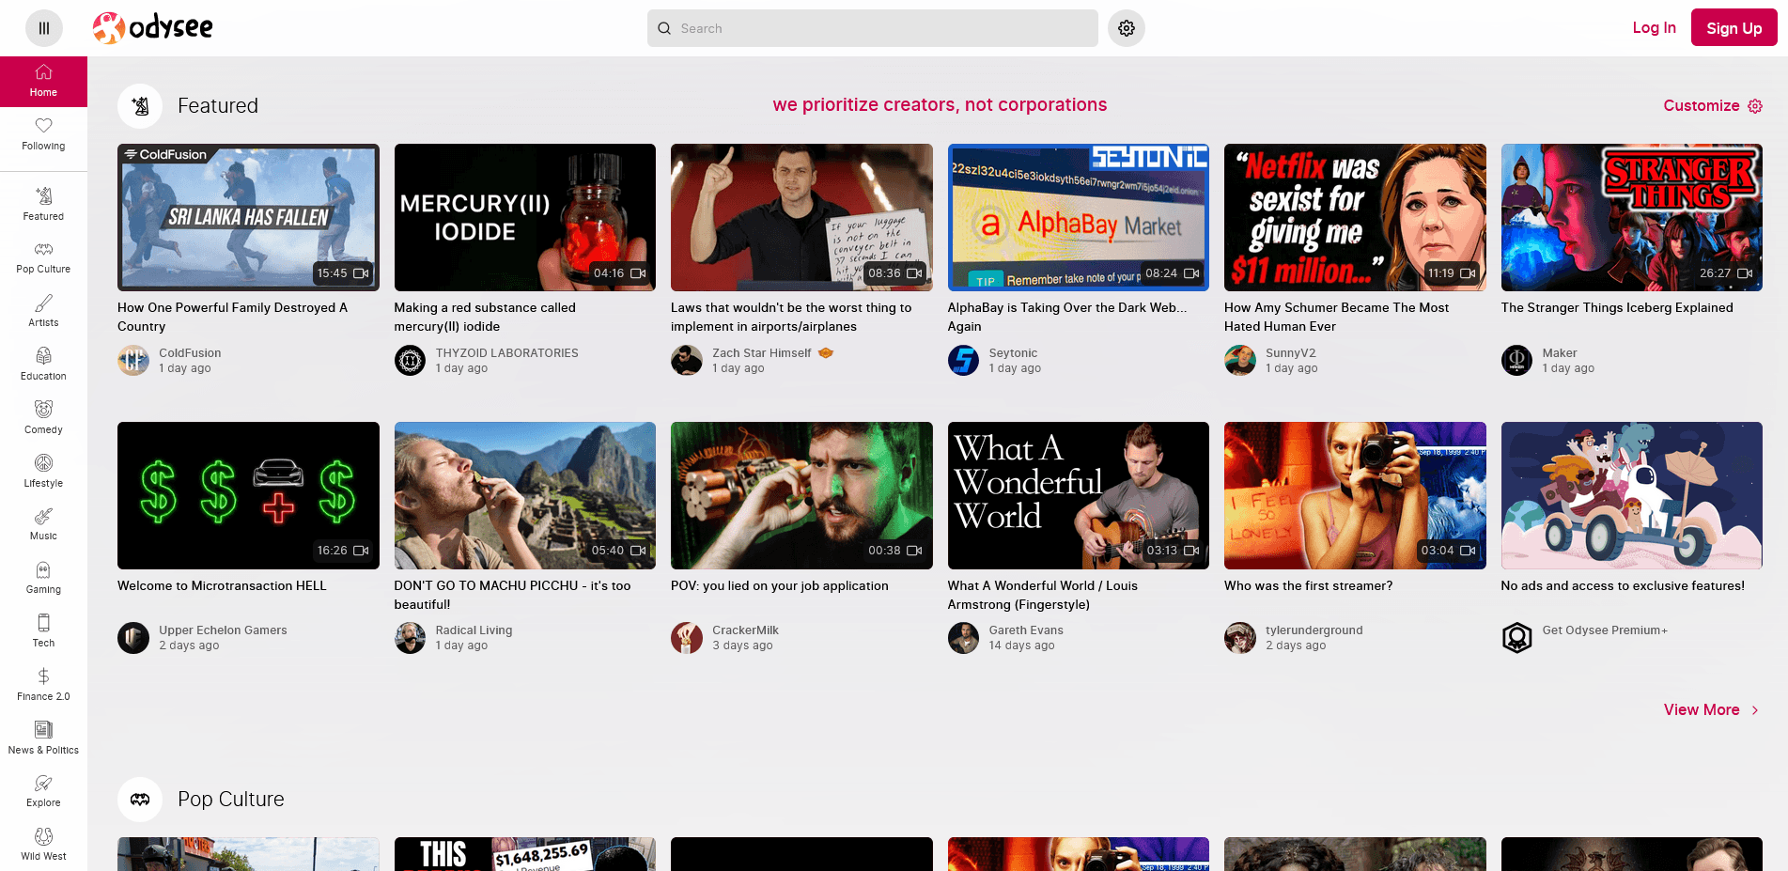Open Following in the sidebar
1788x871 pixels.
pyautogui.click(x=43, y=133)
